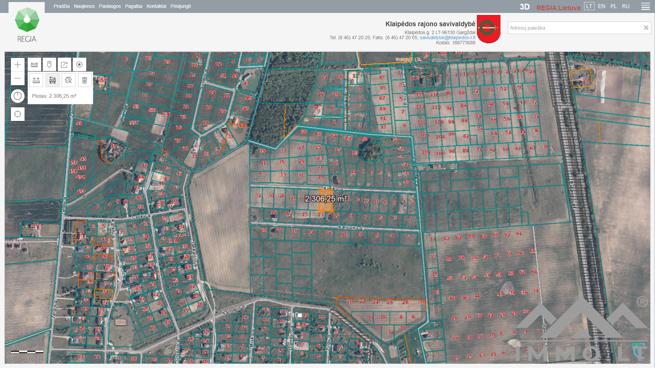The image size is (655, 368).
Task: Select the distance measurement tool
Action: 36,80
